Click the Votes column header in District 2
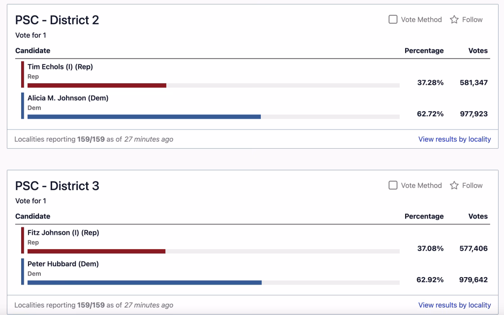 point(478,51)
